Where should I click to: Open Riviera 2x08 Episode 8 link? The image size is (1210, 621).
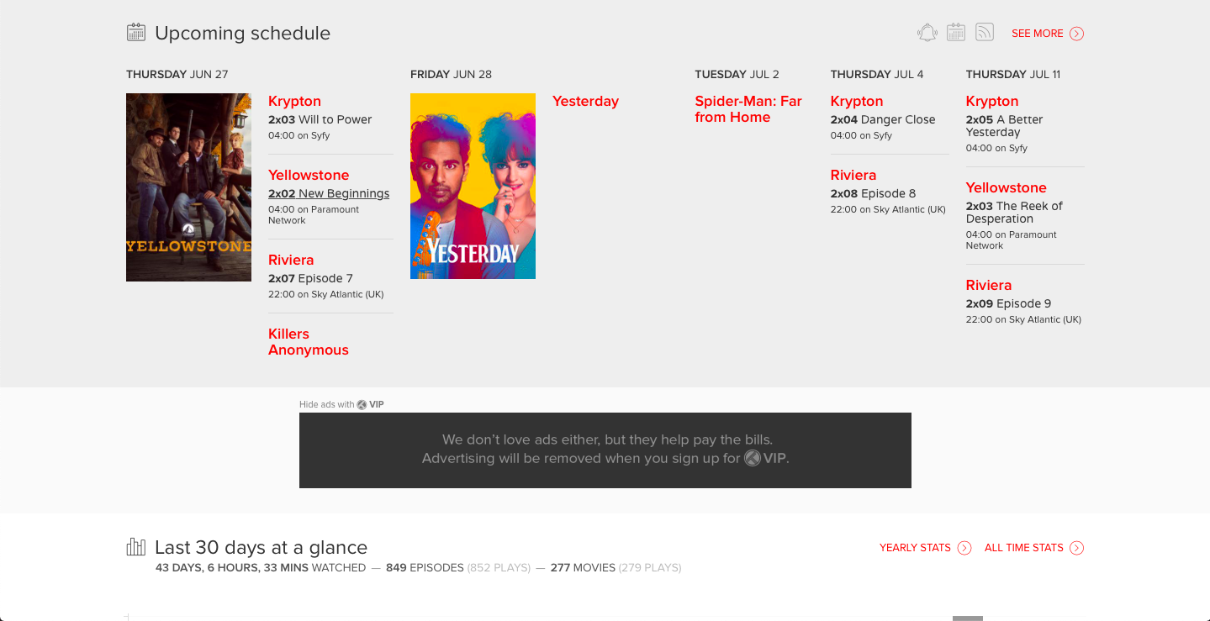[x=873, y=193]
